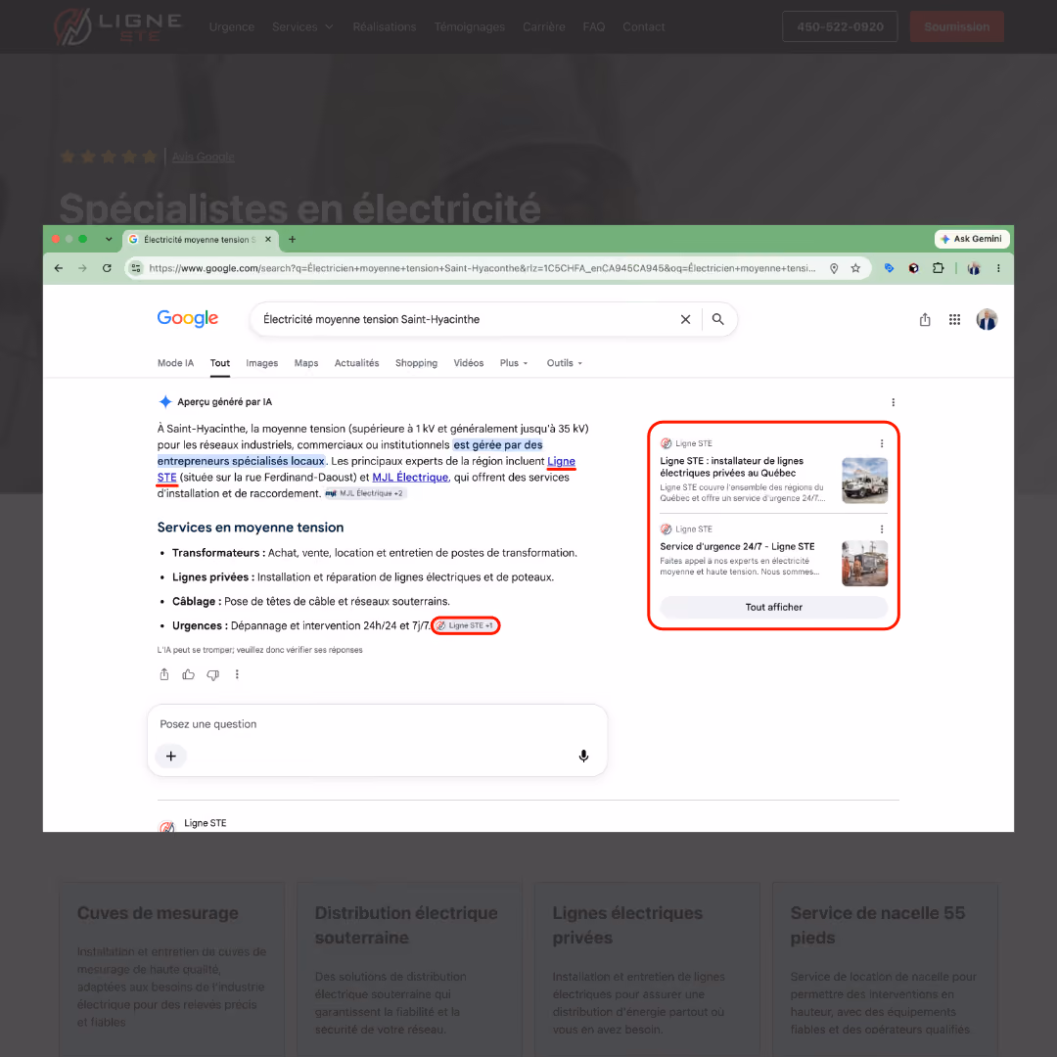Image resolution: width=1057 pixels, height=1057 pixels.
Task: Click the plus button in question box
Action: pos(170,757)
